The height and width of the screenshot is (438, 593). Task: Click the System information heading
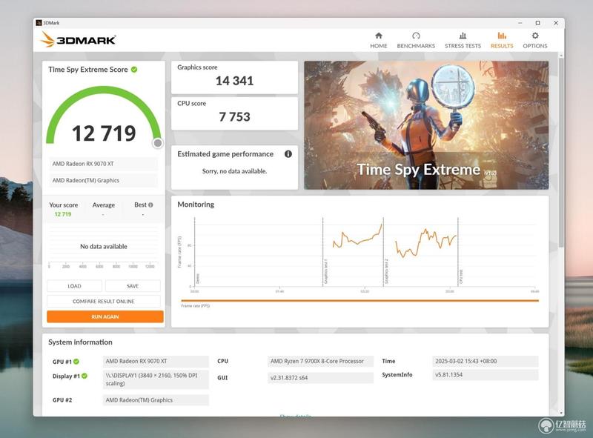pyautogui.click(x=80, y=342)
